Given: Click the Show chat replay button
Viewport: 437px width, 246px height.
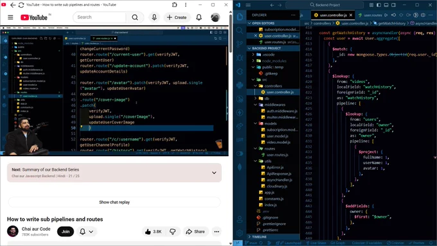Looking at the screenshot, I should pos(114,202).
